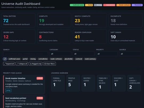144x108 pixels.
Task: Select the 'scattered' filter chip
Action: click(79, 59)
